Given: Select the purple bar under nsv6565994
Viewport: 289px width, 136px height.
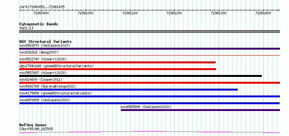Looking at the screenshot, I should tap(200, 110).
